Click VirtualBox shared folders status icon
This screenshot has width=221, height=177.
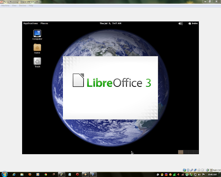tap(199, 170)
